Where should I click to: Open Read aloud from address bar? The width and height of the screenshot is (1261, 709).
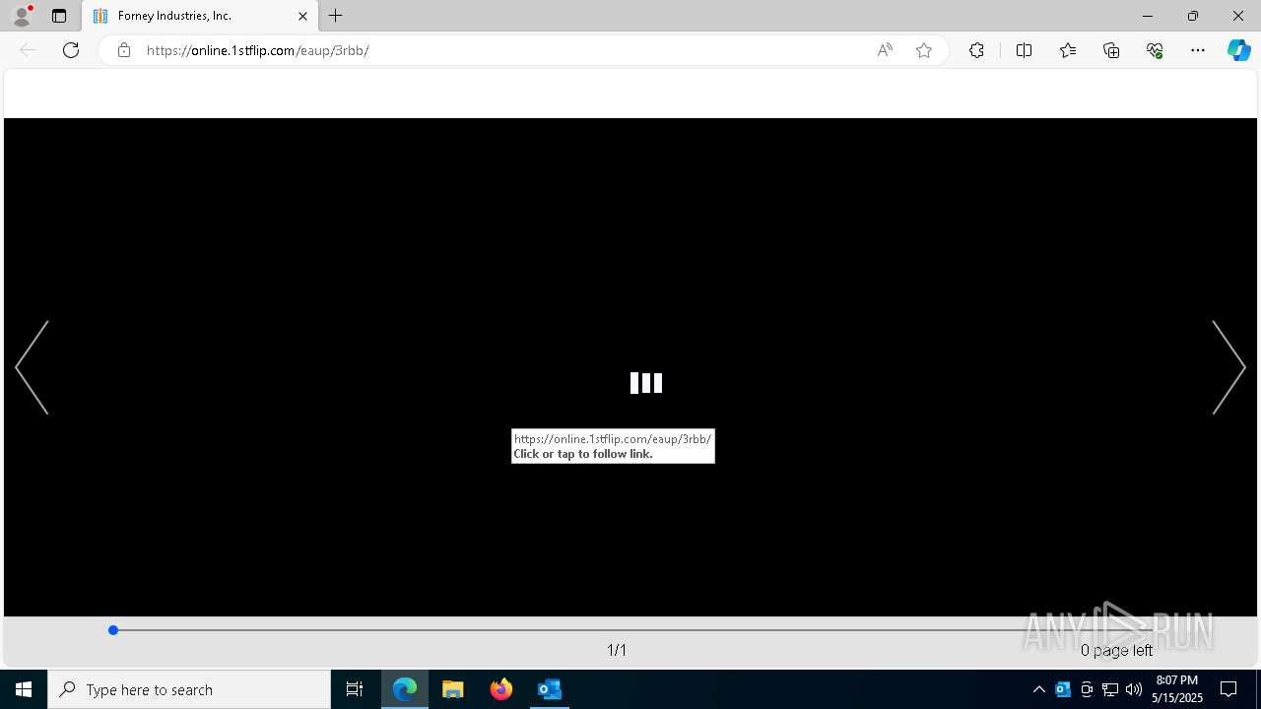click(x=885, y=50)
